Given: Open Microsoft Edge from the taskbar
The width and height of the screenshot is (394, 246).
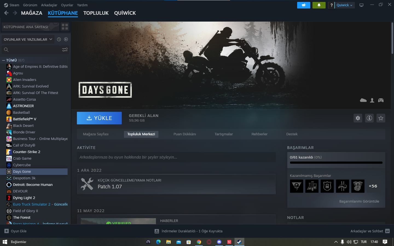Looking at the screenshot, I should tap(158, 242).
